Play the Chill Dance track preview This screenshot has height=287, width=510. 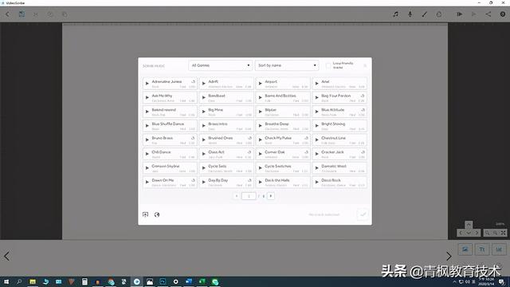tap(147, 154)
